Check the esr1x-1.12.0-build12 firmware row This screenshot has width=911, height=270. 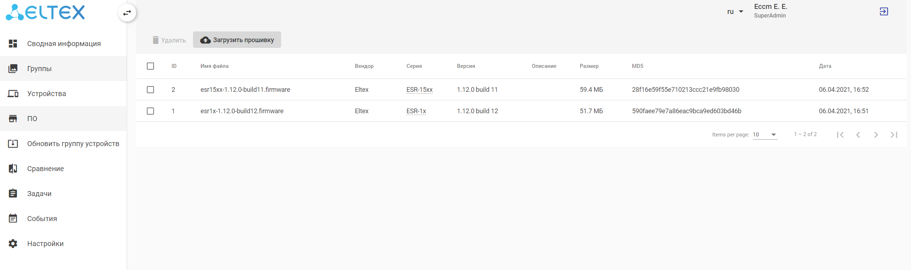(150, 111)
